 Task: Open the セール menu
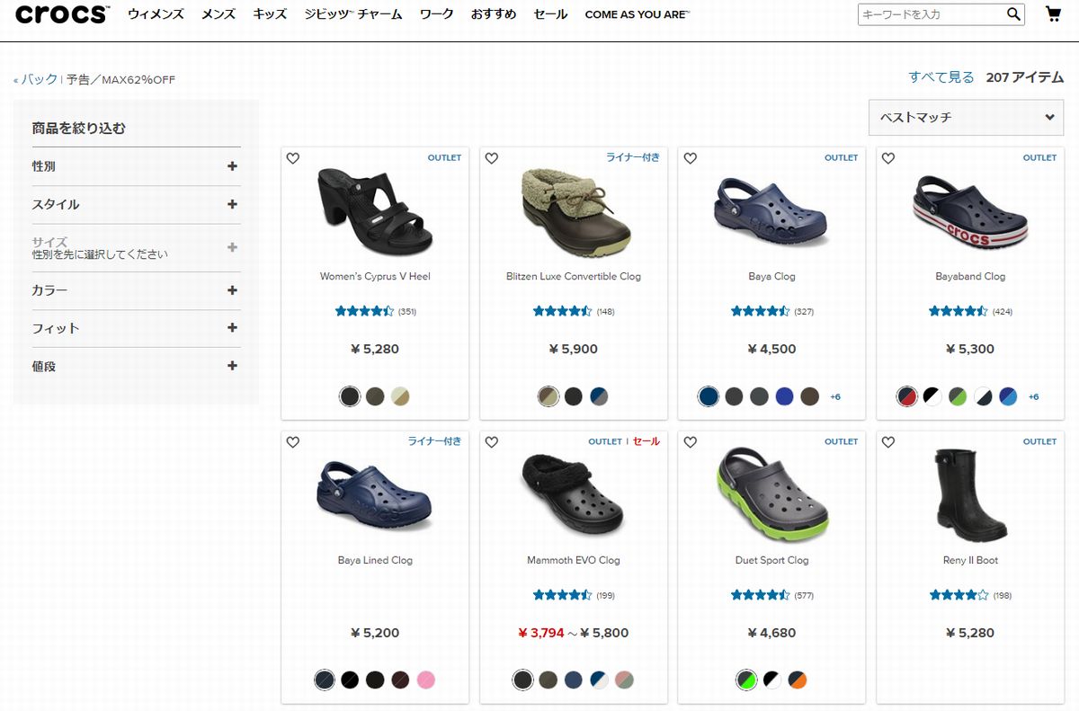tap(550, 14)
